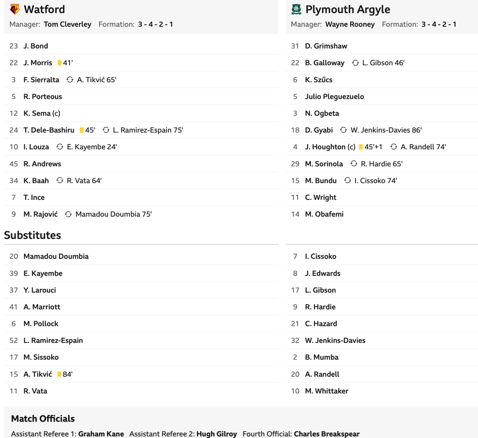The width and height of the screenshot is (478, 438).
Task: Click the substitution icon next to M. Sorinola
Action: 354,164
